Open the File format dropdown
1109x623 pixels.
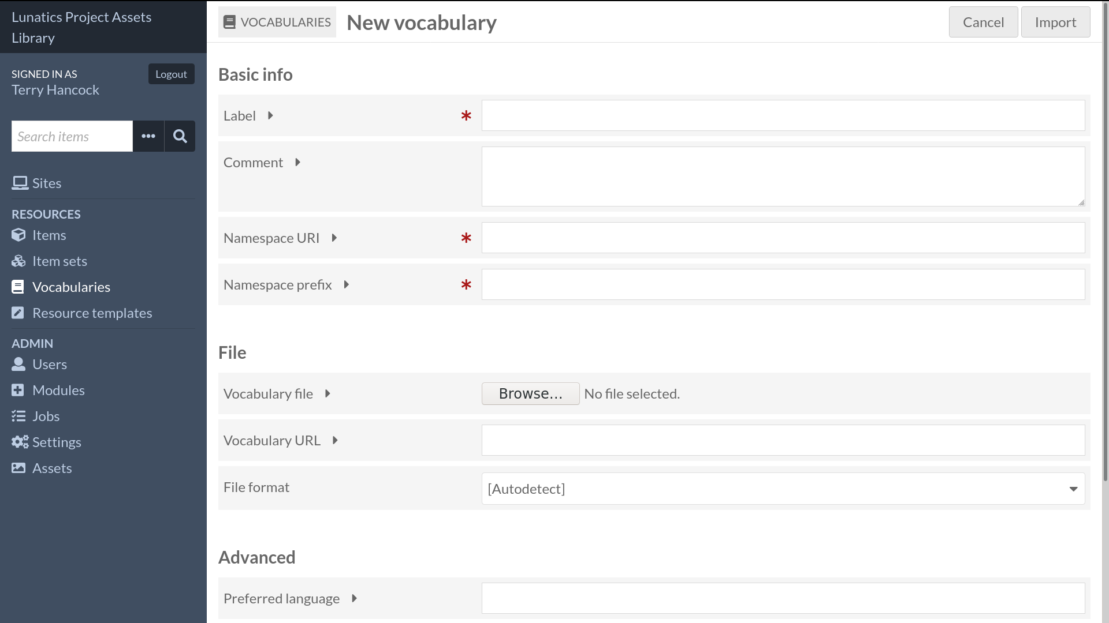point(783,489)
